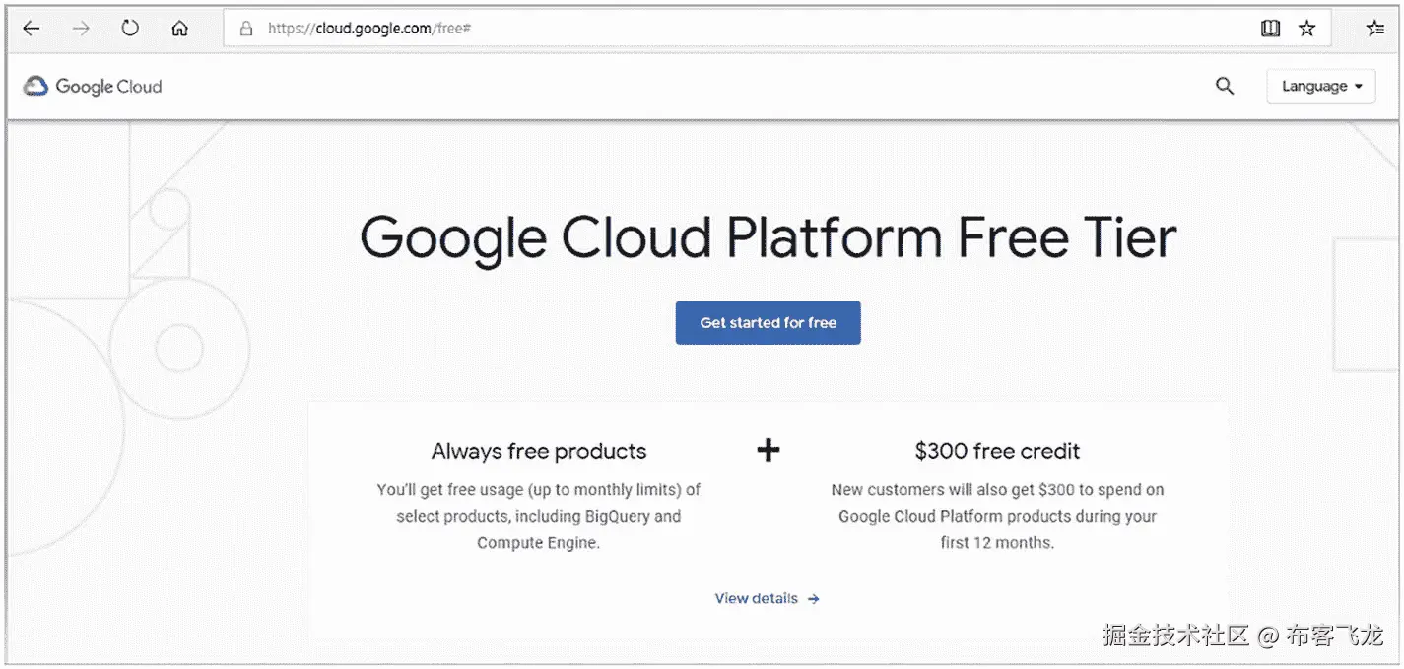Click the address bar URL field
Screen dimensions: 1404x669
[x=690, y=29]
